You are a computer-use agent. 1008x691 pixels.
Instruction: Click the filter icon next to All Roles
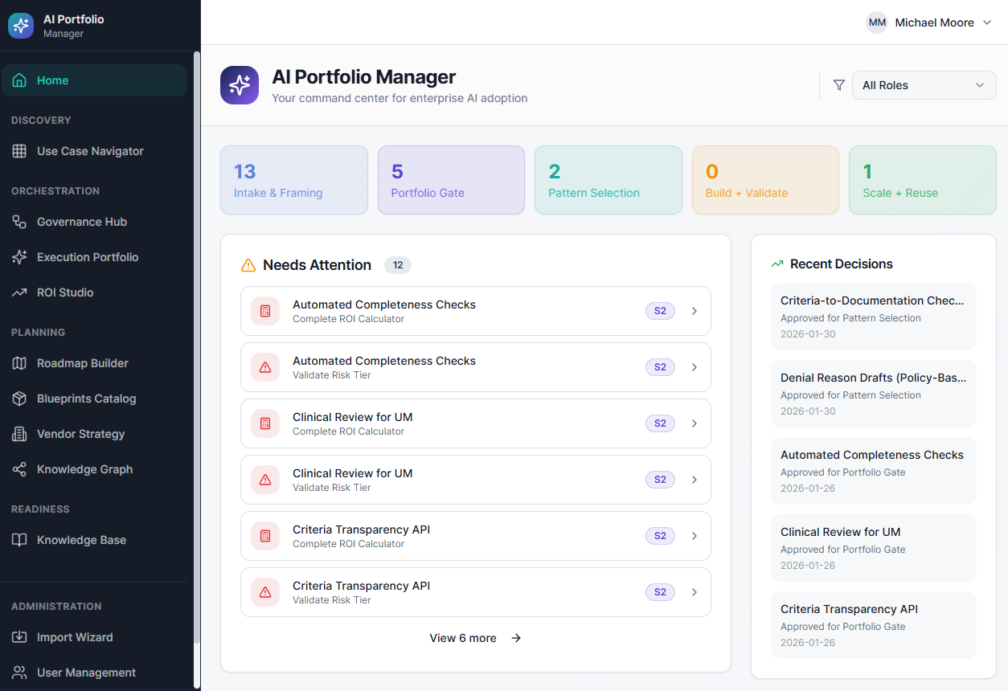[838, 84]
